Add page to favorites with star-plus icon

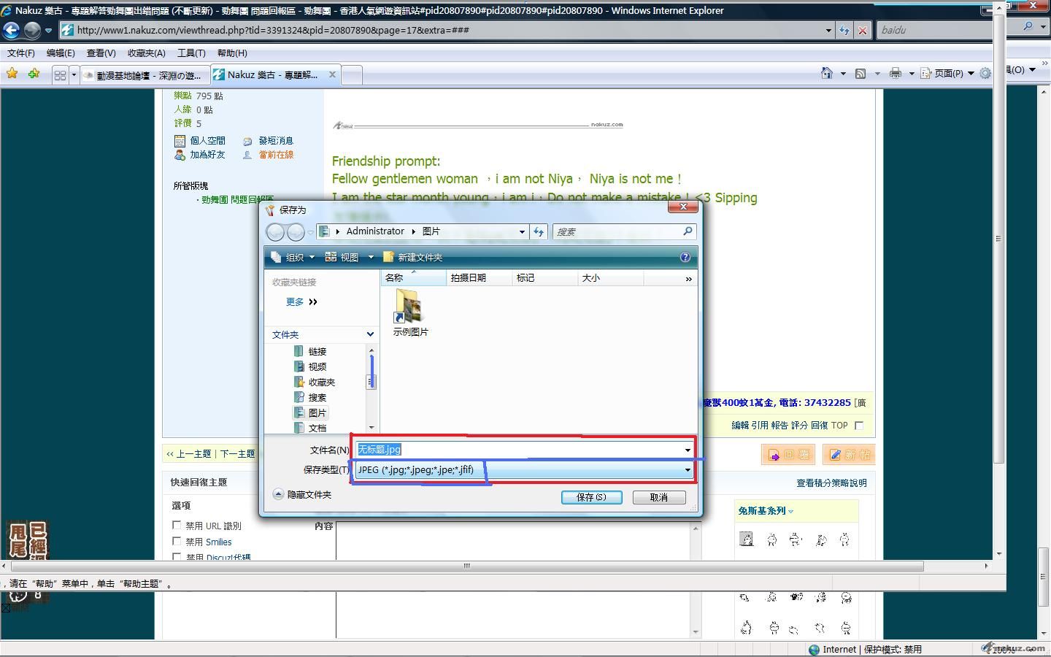click(34, 74)
